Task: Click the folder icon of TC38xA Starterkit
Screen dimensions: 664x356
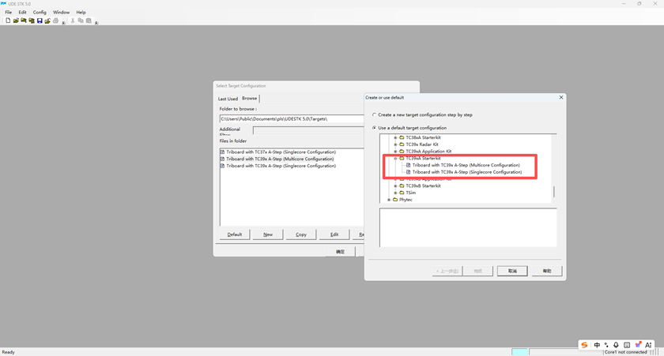Action: (x=402, y=137)
